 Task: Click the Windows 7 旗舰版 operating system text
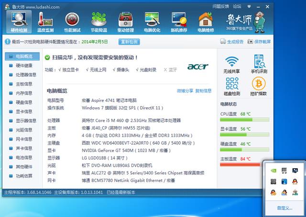point(122,108)
